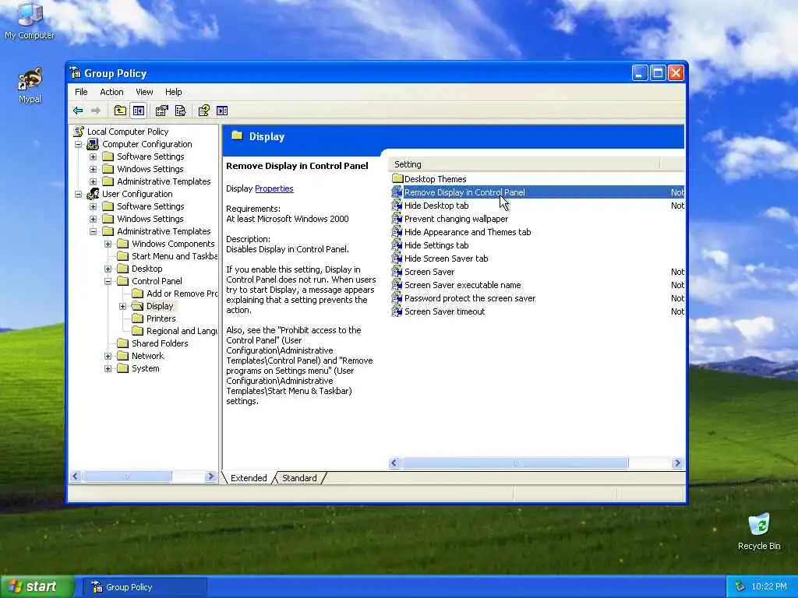Click the Group Policy taskbar button
This screenshot has width=798, height=598.
coord(146,587)
